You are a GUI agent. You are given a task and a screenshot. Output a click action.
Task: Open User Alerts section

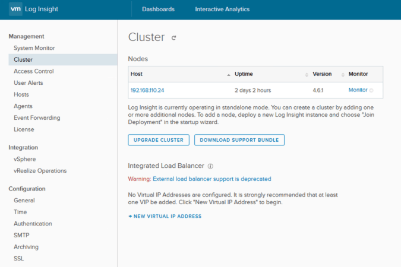point(29,83)
